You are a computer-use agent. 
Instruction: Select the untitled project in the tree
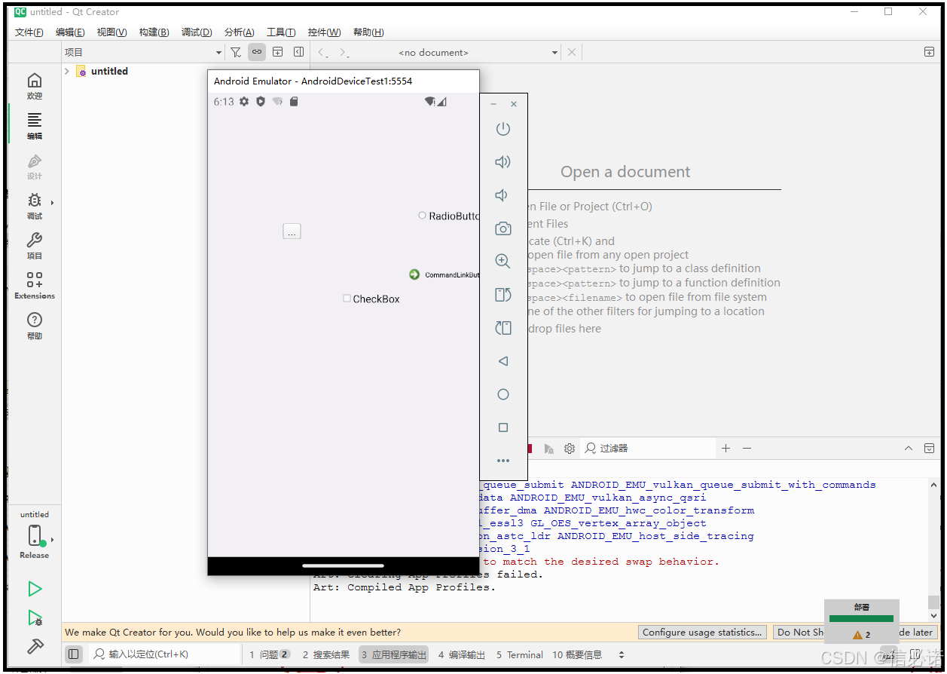[109, 71]
